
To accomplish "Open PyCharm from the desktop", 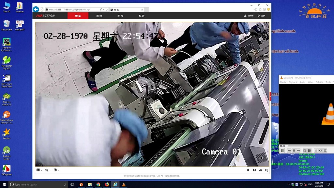I will (x=7, y=43).
